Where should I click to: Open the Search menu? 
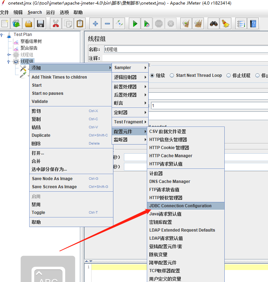pyautogui.click(x=35, y=12)
